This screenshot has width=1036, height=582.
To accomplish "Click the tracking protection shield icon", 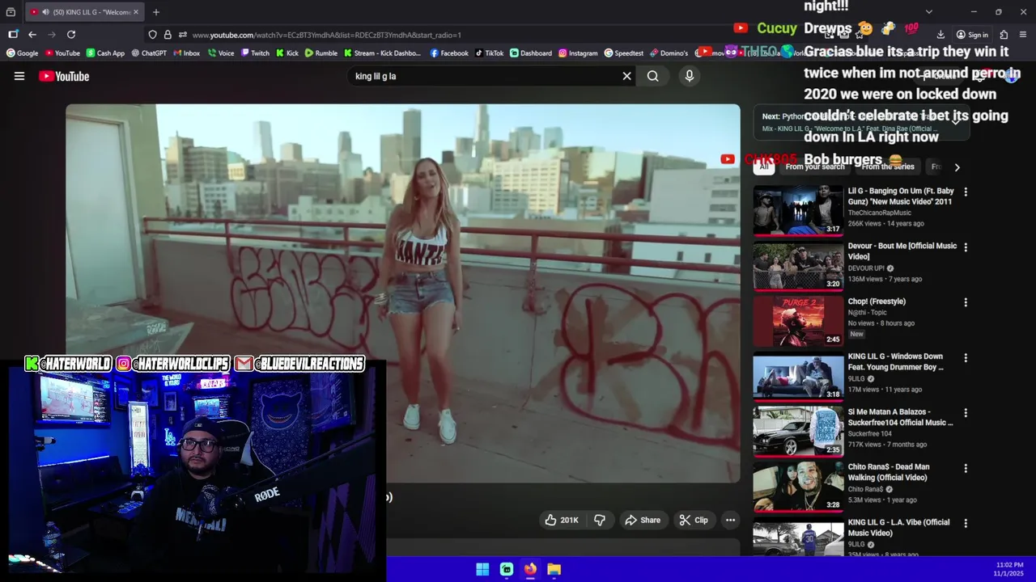I will [152, 35].
